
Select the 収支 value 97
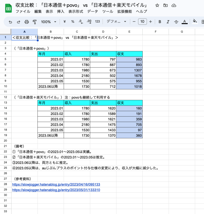point(129,130)
